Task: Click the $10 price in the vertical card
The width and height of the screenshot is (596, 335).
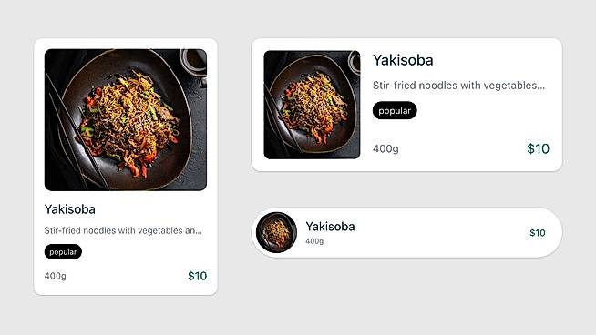Action: point(197,276)
